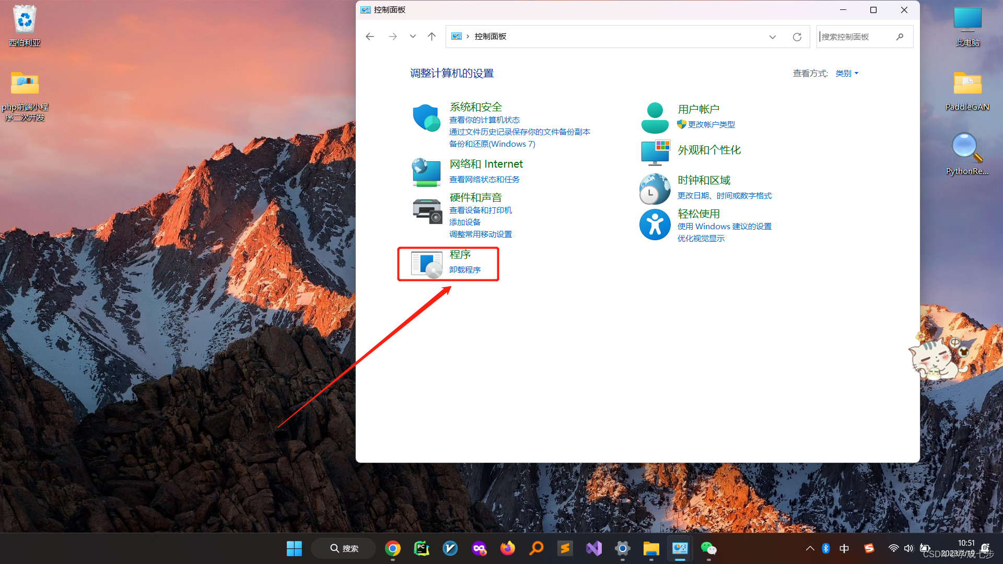
Task: Refresh the Control Panel address bar
Action: pyautogui.click(x=797, y=37)
